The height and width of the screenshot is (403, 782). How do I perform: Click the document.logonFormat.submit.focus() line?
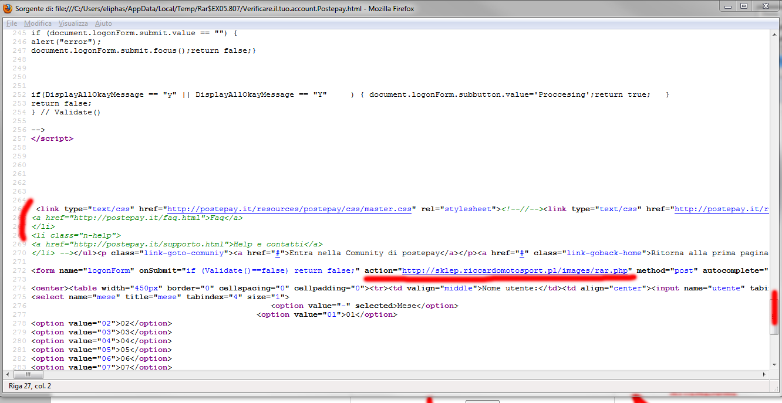point(144,50)
